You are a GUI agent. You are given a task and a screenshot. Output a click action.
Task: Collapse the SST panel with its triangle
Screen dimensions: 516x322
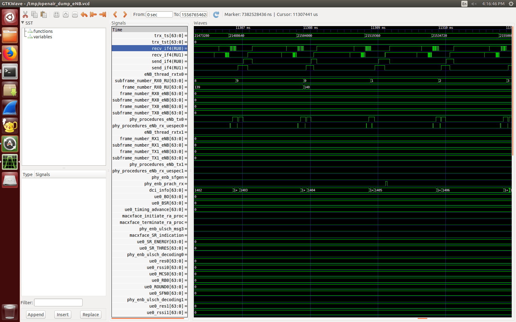pos(22,23)
